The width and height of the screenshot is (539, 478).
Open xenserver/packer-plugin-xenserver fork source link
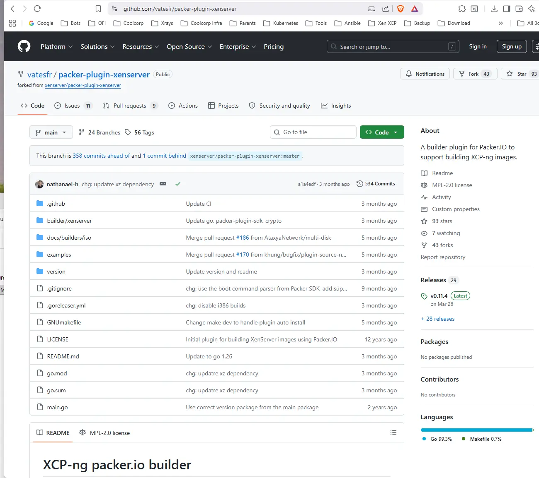(x=83, y=85)
